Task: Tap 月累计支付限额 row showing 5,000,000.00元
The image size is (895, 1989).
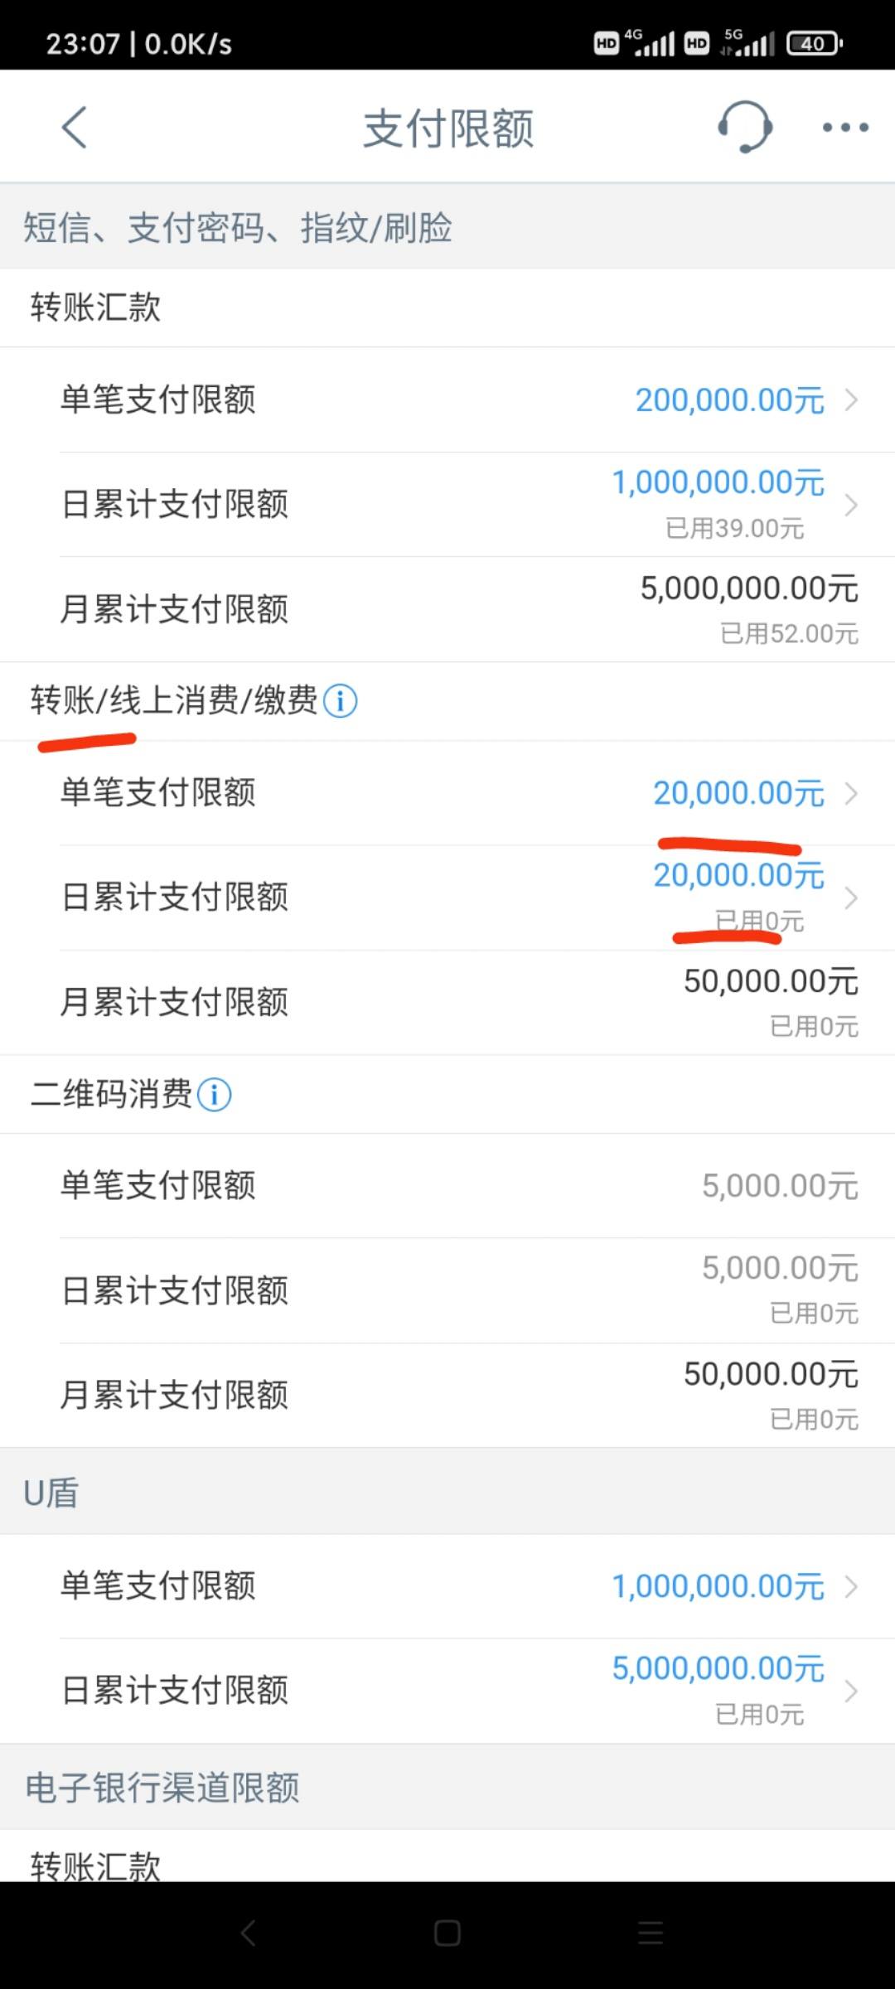Action: (447, 609)
